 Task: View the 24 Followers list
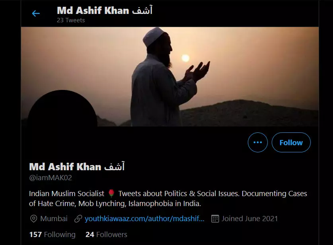click(x=106, y=234)
